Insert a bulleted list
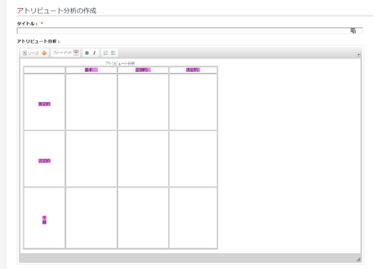Image resolution: width=377 pixels, height=269 pixels. coord(113,53)
